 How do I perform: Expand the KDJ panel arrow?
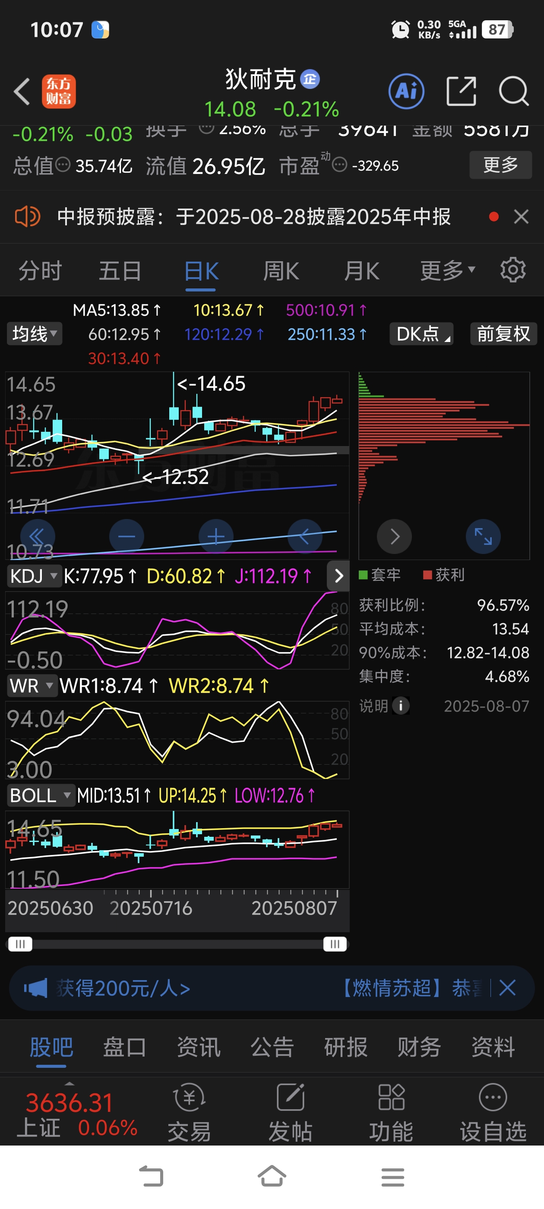[338, 576]
